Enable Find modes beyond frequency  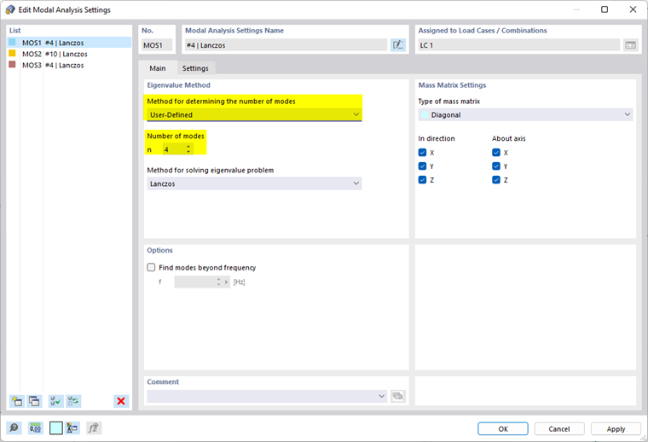(x=151, y=268)
